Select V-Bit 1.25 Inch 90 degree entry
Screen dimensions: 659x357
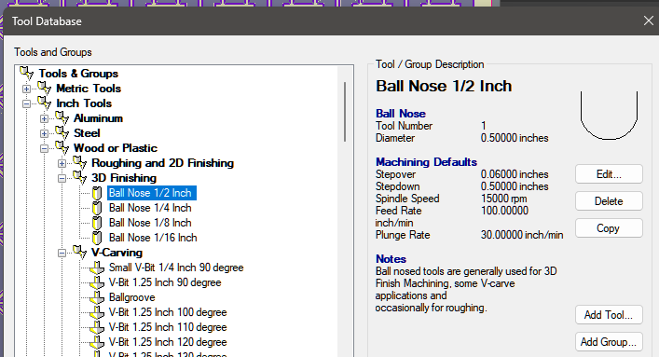point(165,282)
